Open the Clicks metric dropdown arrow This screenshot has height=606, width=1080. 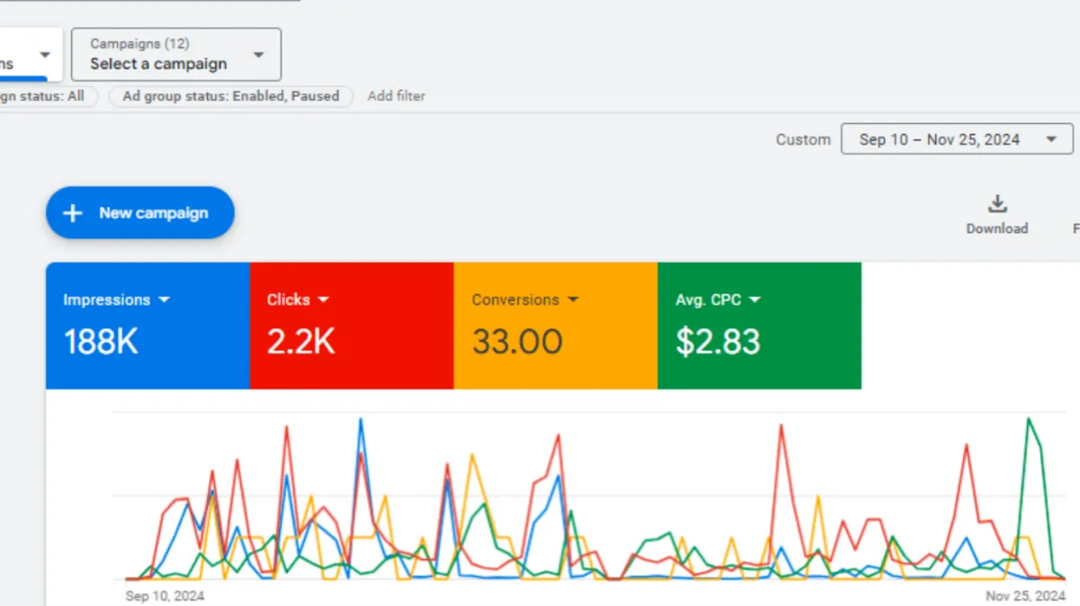coord(324,300)
